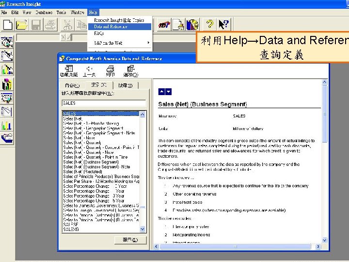Click Print icon in help window toolbar

(110, 71)
